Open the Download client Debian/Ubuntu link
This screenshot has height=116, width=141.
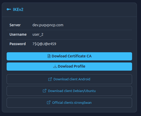[69, 91]
